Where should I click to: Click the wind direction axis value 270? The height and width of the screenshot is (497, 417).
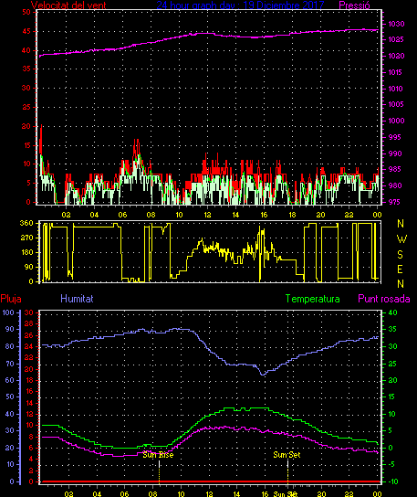(x=26, y=238)
